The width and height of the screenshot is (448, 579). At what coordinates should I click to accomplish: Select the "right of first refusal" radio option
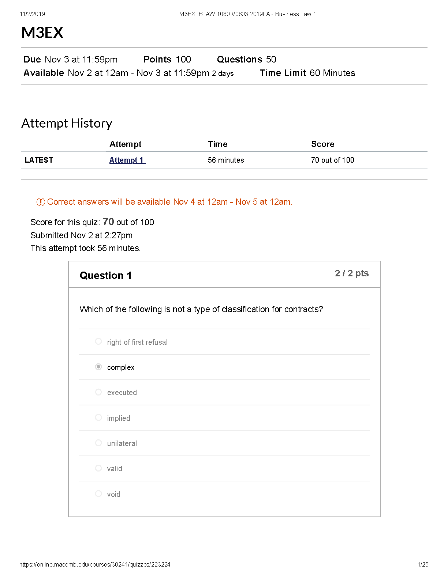pos(98,341)
